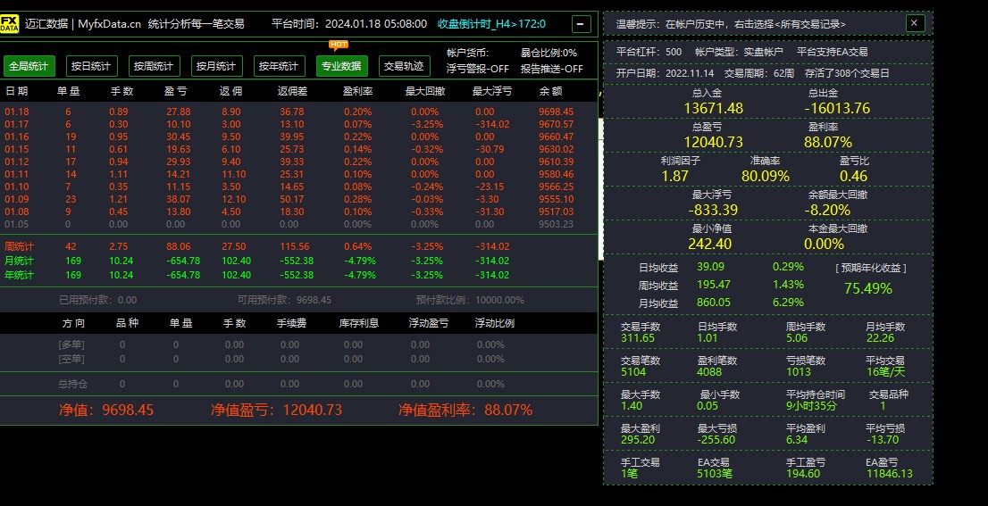The image size is (988, 506).
Task: Click 利润因子 value 1.87
Action: point(674,176)
